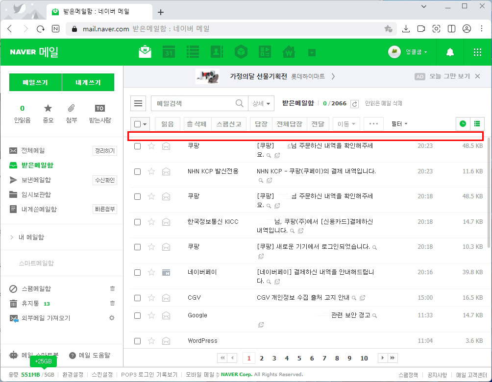Screen dimensions: 492x382
Task: Check the checkbox for the 쿠팡 order email
Action: point(137,145)
